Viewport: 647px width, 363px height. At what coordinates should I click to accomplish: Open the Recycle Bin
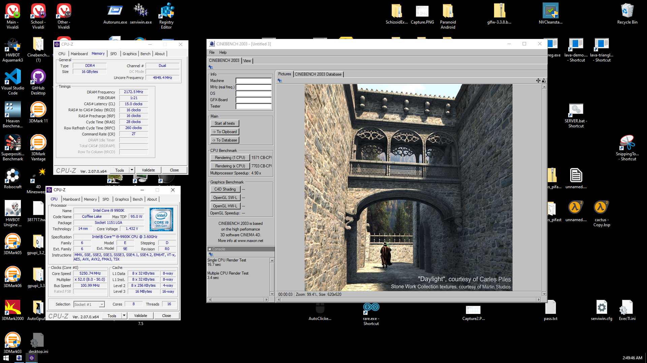tap(627, 14)
